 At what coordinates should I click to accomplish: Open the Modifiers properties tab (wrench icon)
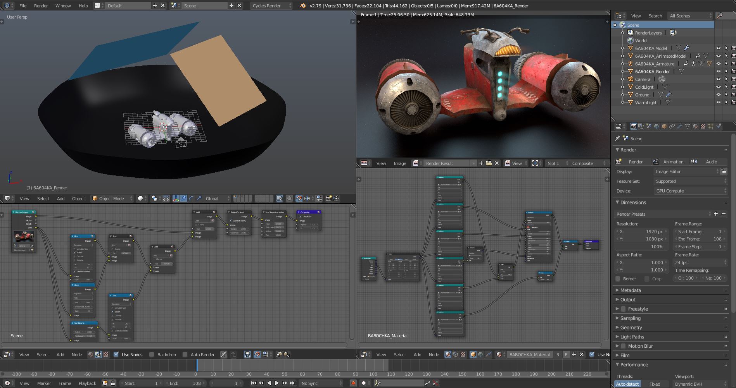pyautogui.click(x=680, y=126)
